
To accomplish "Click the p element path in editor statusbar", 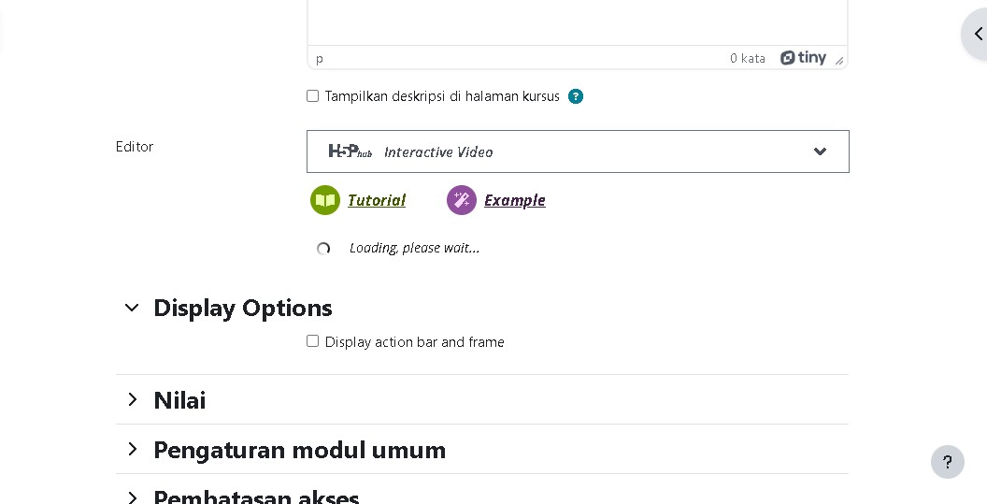I will pos(319,59).
